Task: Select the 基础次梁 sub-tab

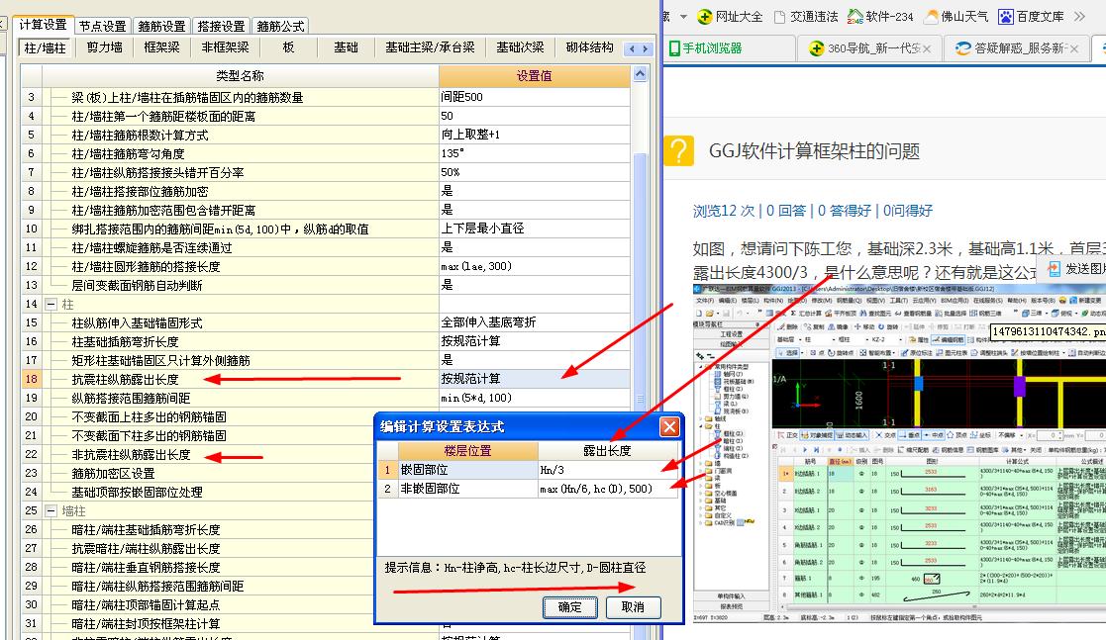Action: (x=520, y=47)
